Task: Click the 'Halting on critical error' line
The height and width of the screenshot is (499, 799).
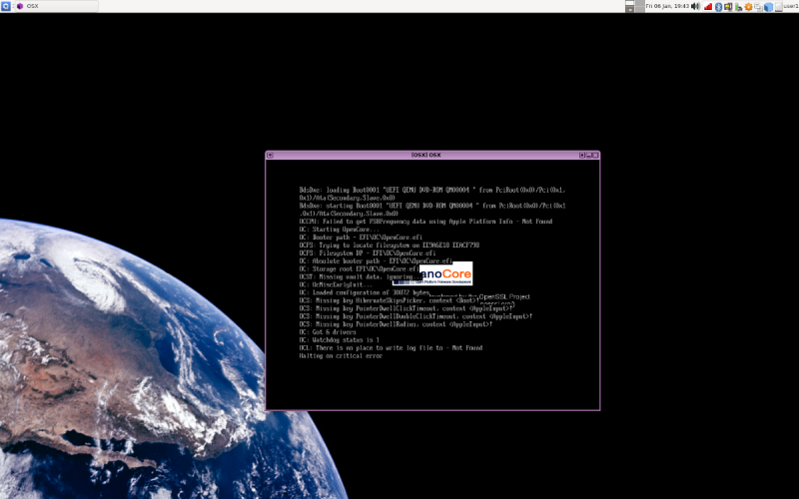Action: [341, 356]
